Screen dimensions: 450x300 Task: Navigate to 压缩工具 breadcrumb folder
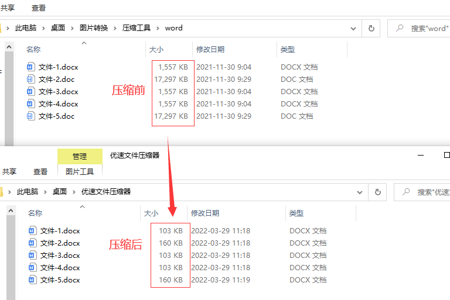pos(137,28)
